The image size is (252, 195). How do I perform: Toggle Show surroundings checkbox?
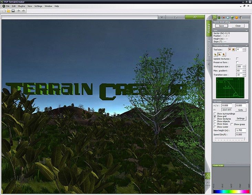215,113
